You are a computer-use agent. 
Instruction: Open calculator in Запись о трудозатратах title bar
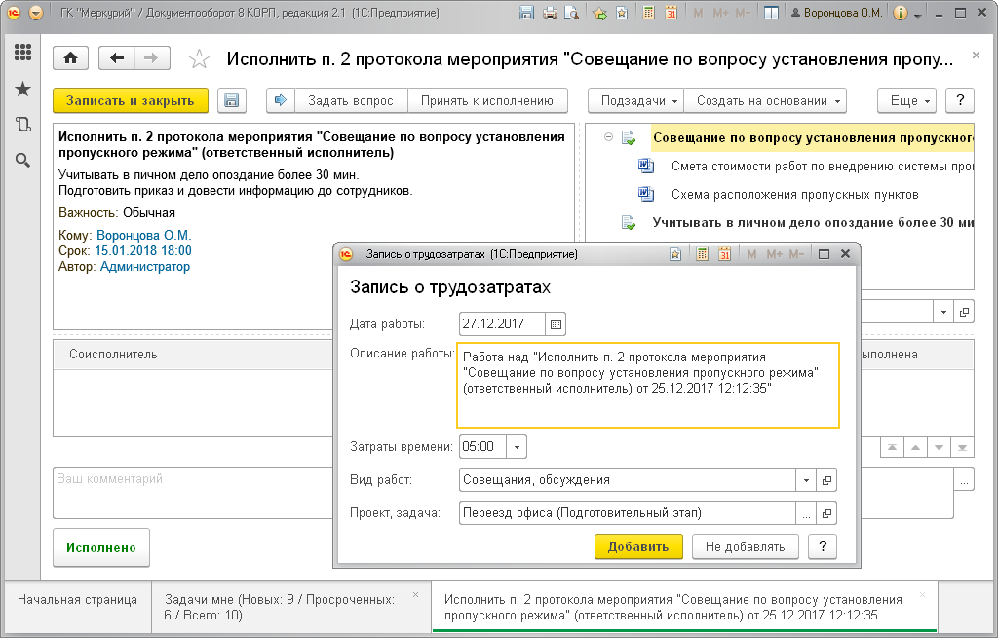(x=702, y=254)
